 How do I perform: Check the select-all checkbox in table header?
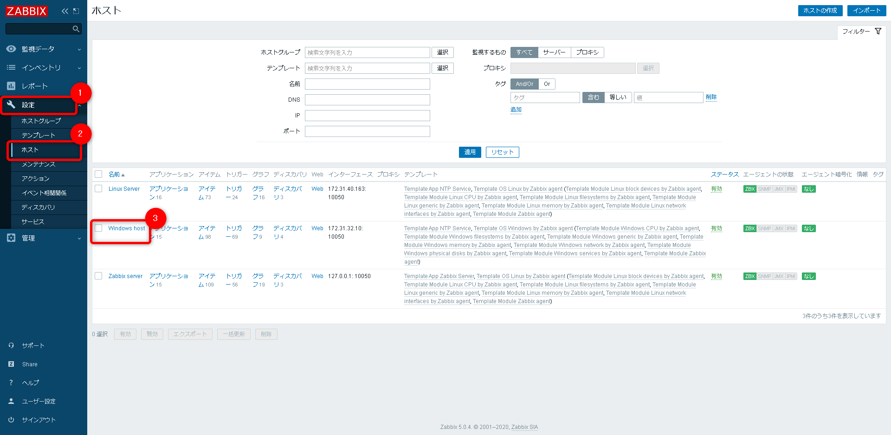98,174
